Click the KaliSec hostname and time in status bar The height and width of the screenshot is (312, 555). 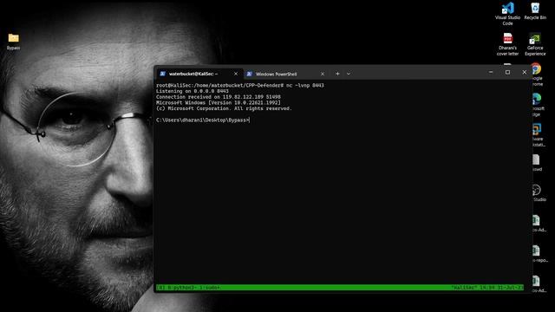pyautogui.click(x=487, y=288)
